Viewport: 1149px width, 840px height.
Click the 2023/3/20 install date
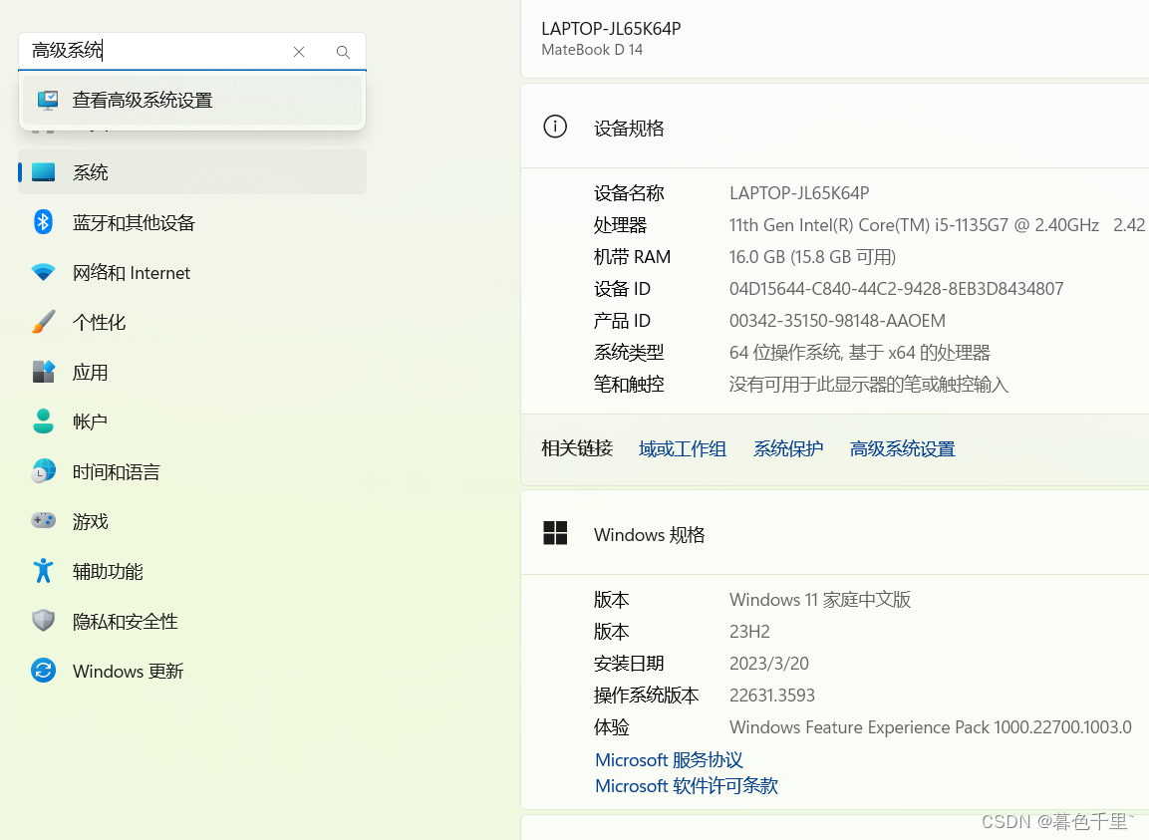768,664
